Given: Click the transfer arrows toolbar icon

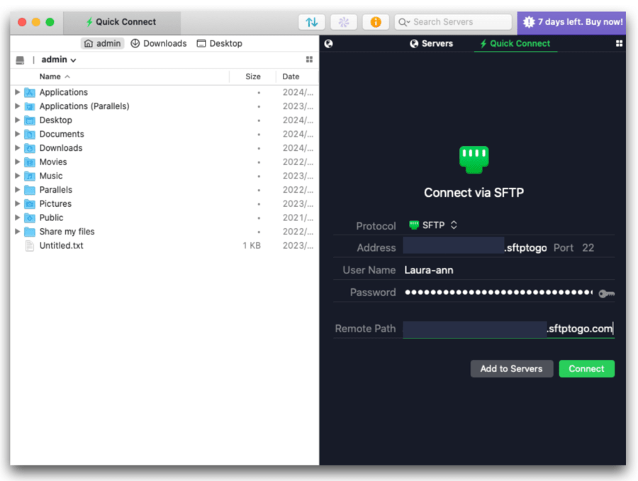Looking at the screenshot, I should pos(311,22).
